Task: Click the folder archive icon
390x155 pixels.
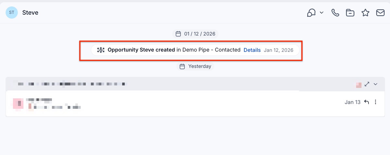Action: 350,13
